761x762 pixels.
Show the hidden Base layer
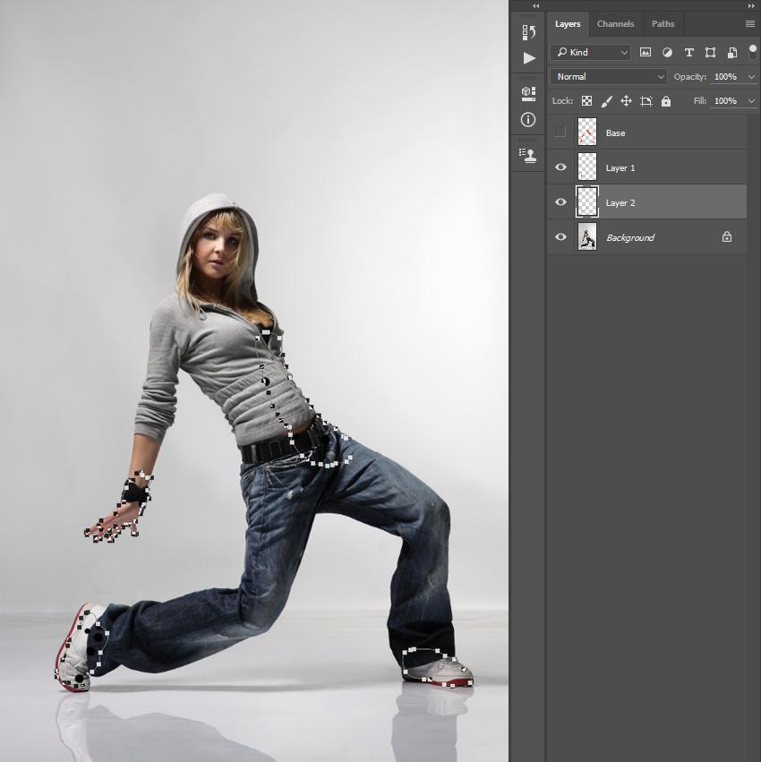(560, 133)
